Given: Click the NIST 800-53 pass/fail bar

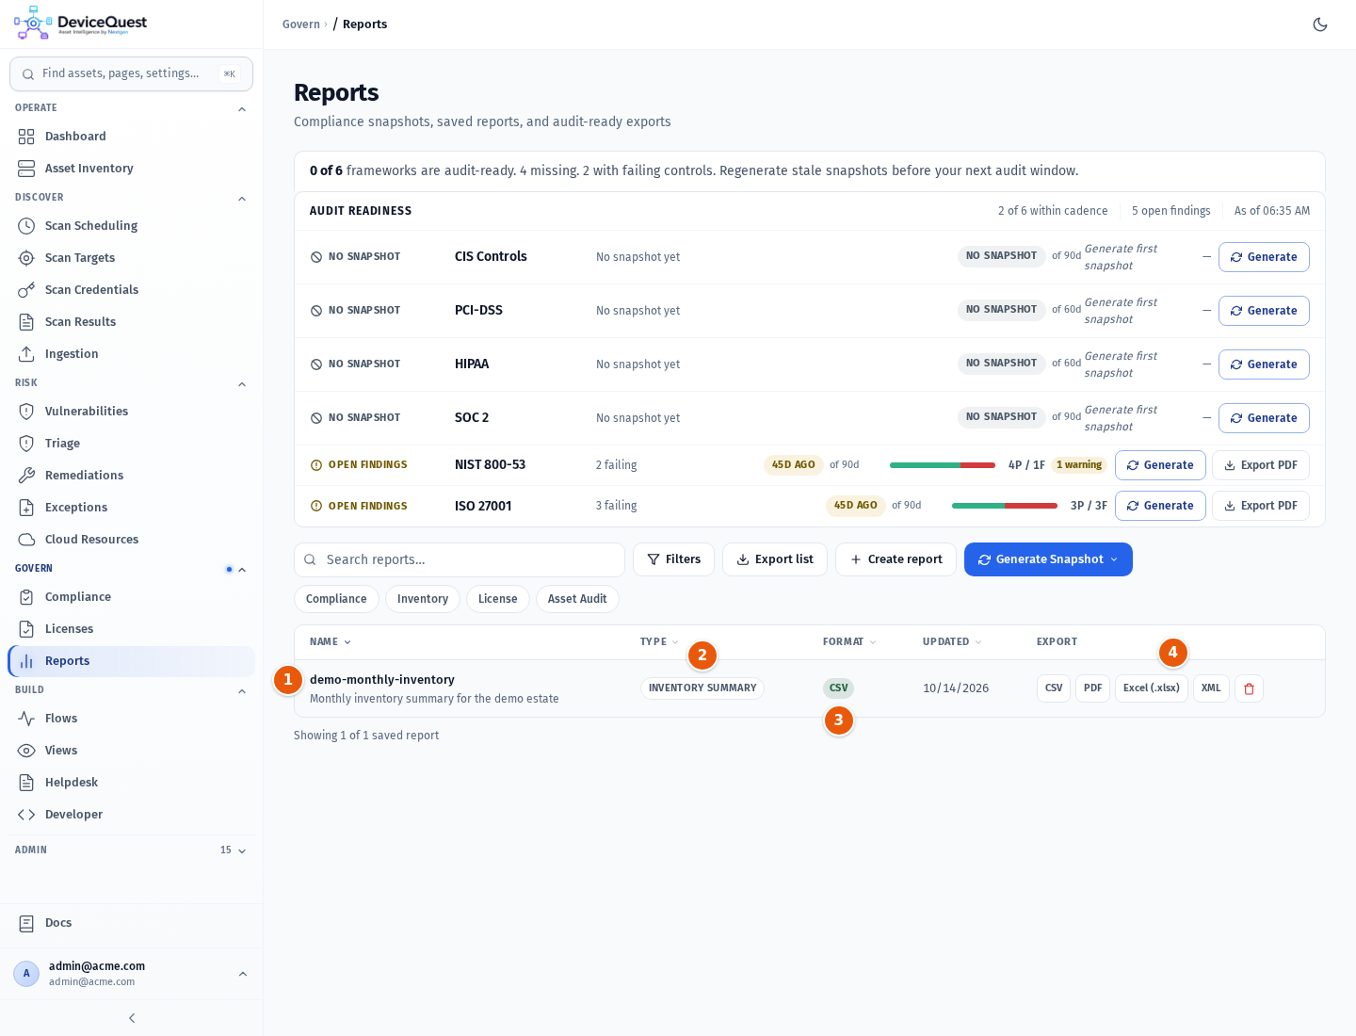Looking at the screenshot, I should click(943, 465).
